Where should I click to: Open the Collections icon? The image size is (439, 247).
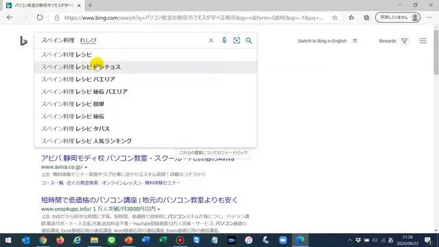366,18
